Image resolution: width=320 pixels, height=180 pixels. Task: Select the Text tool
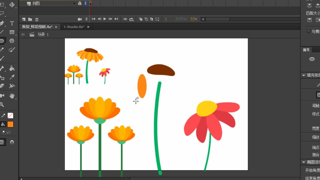click(x=12, y=23)
